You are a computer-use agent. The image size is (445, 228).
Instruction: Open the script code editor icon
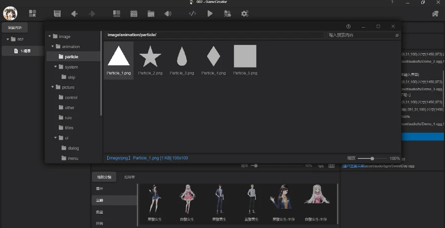click(x=192, y=13)
